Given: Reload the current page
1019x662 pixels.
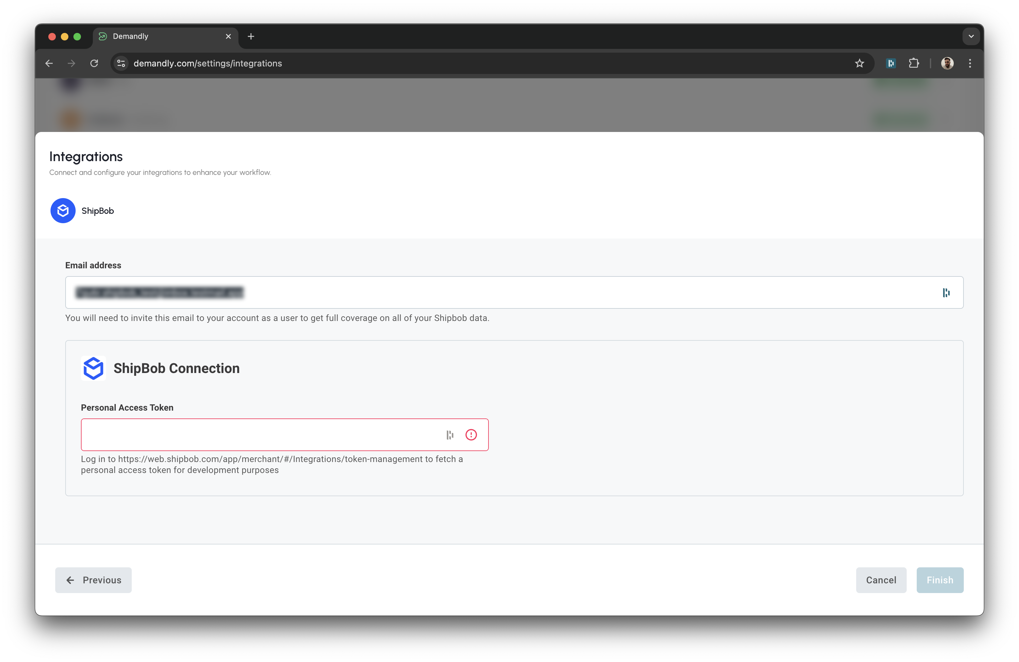Looking at the screenshot, I should 95,63.
